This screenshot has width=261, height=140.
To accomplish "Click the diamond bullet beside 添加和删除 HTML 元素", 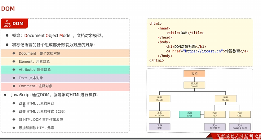I will 14,128.
